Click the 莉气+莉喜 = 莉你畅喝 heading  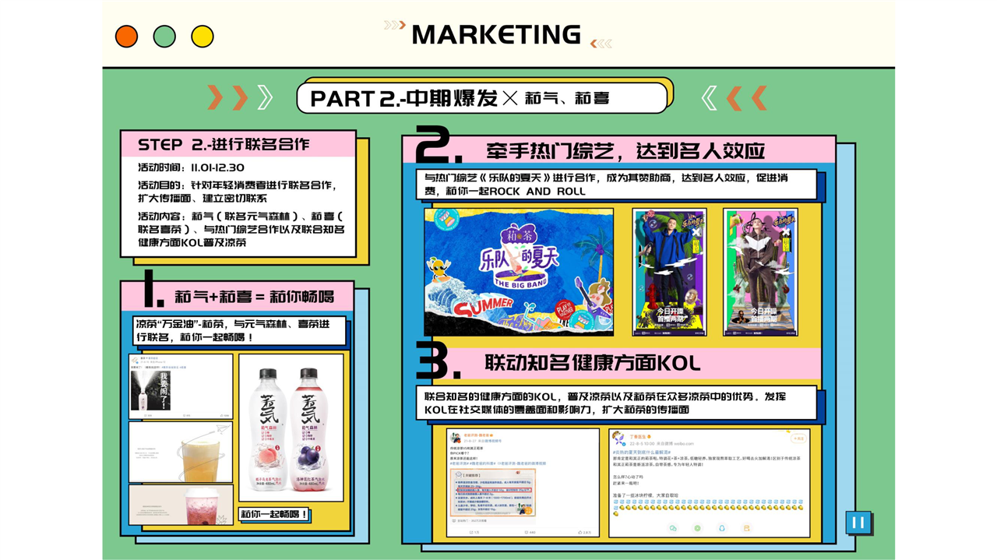[x=255, y=297]
